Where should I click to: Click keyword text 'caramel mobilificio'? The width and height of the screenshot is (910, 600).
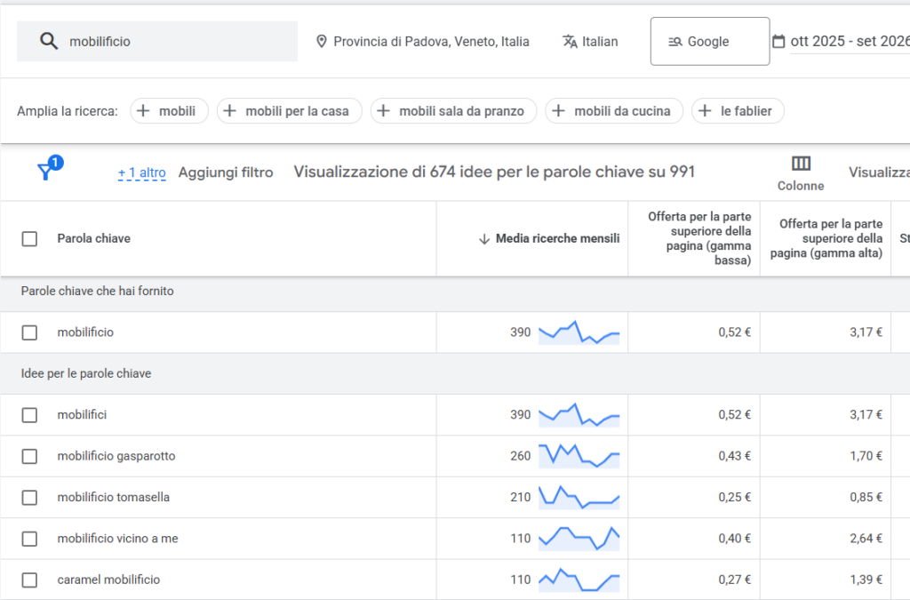108,580
